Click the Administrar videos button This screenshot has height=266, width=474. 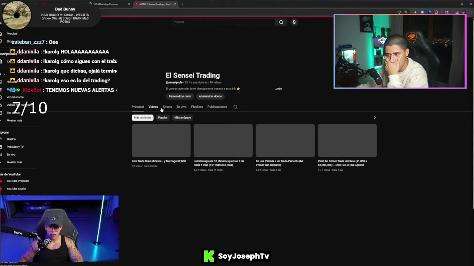210,96
